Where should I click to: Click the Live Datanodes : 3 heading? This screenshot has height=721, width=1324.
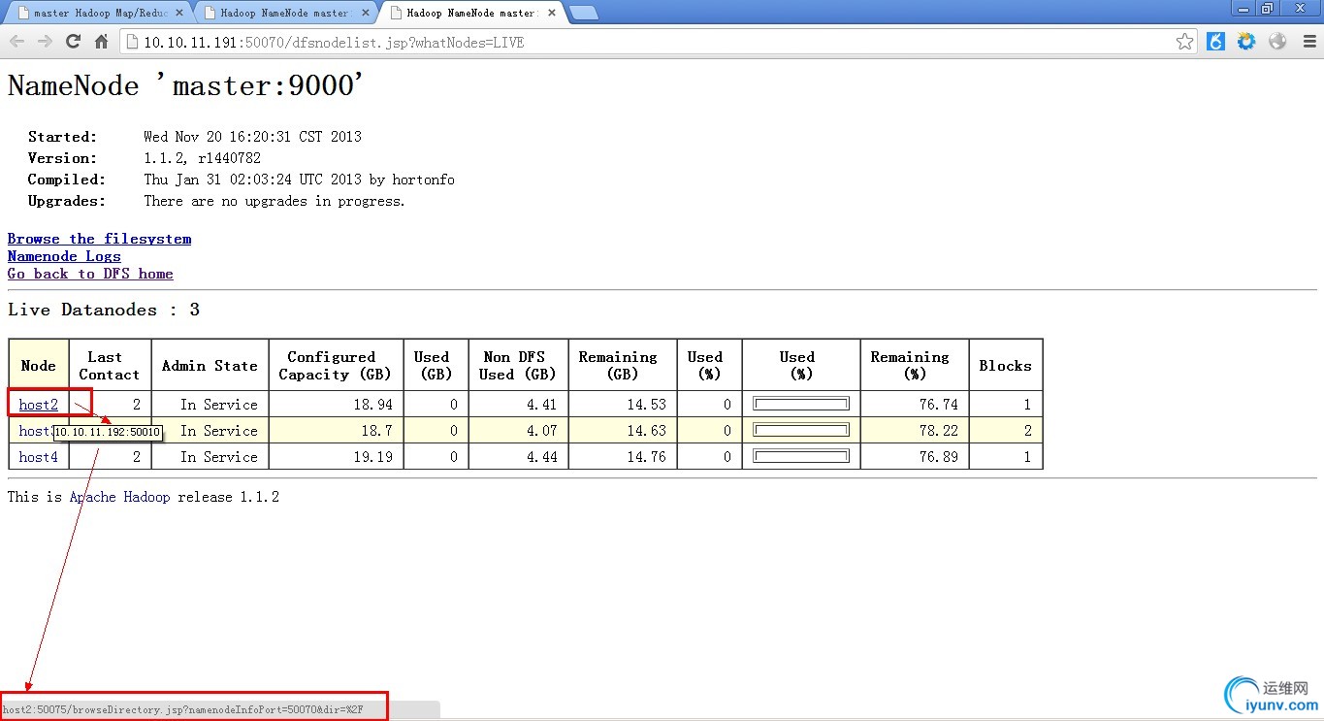[104, 310]
